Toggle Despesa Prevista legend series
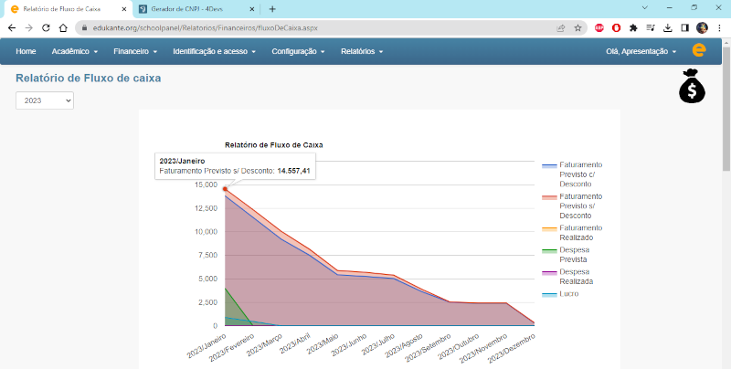This screenshot has width=731, height=369. point(566,255)
